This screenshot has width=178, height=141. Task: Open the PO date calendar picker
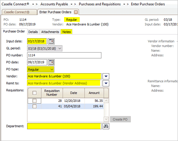pos(51,62)
